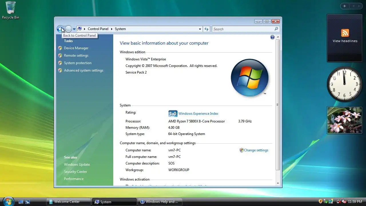Click the 4.00 GB memory value
Screen dimensions: 366x206
pos(174,128)
